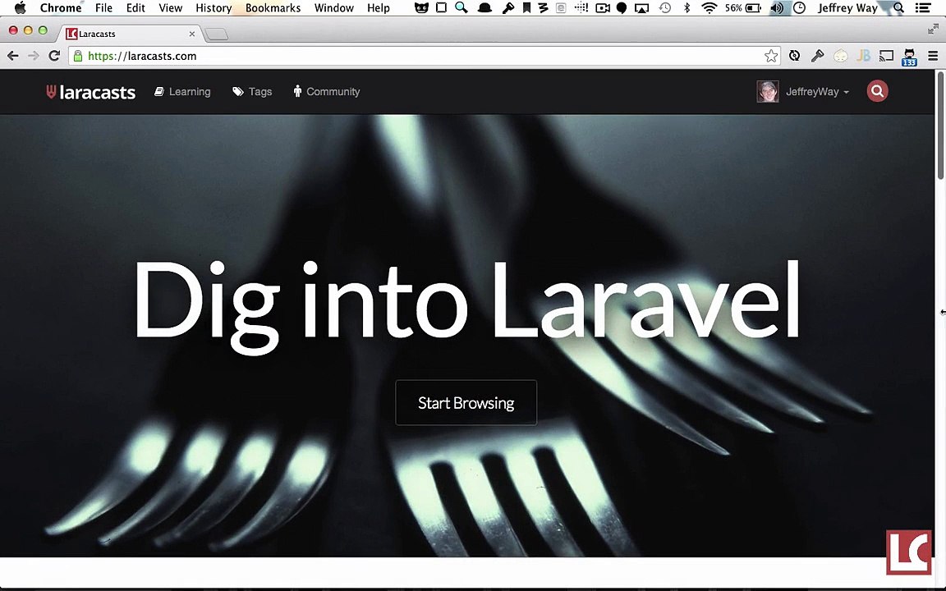Open Notification Center list icon

click(x=922, y=8)
